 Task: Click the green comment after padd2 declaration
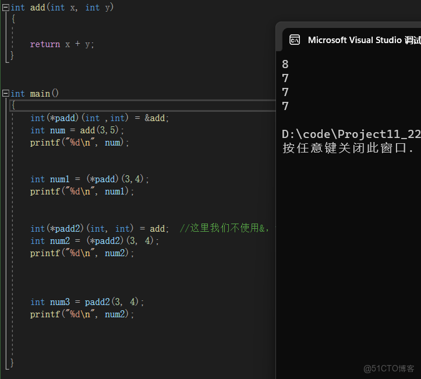pyautogui.click(x=224, y=228)
